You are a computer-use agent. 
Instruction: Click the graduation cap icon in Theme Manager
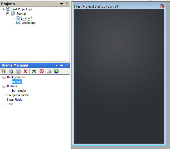[x=34, y=71]
